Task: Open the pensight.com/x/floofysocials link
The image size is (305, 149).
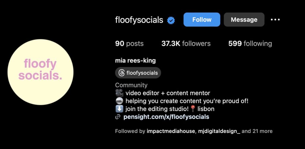Action: pos(166,117)
